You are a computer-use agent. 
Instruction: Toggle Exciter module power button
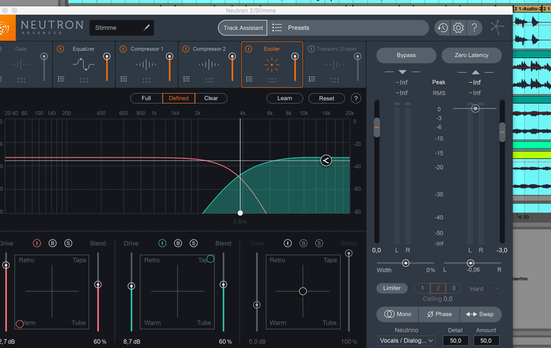tap(248, 49)
